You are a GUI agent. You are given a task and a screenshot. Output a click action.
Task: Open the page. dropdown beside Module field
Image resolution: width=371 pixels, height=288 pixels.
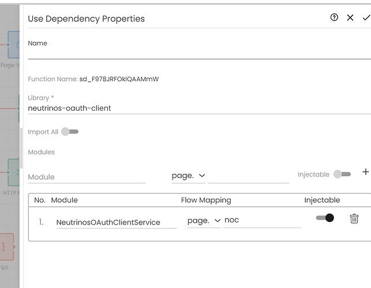coord(188,176)
